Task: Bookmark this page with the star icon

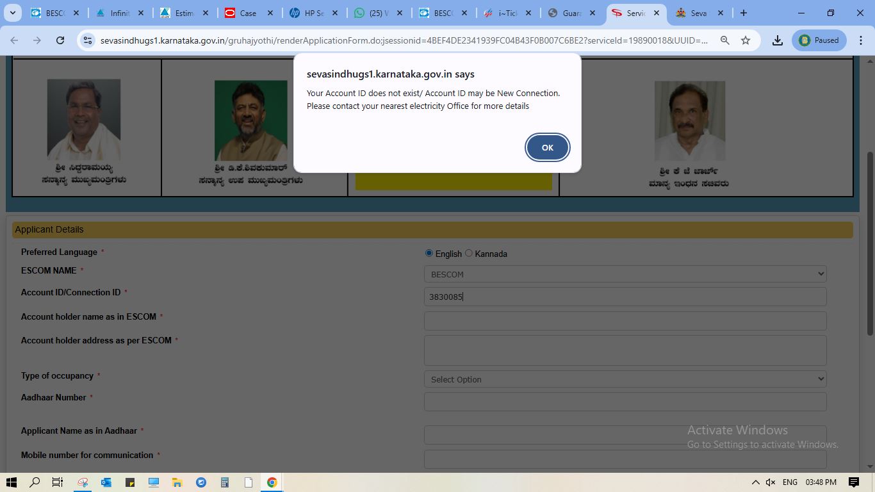Action: click(x=746, y=40)
